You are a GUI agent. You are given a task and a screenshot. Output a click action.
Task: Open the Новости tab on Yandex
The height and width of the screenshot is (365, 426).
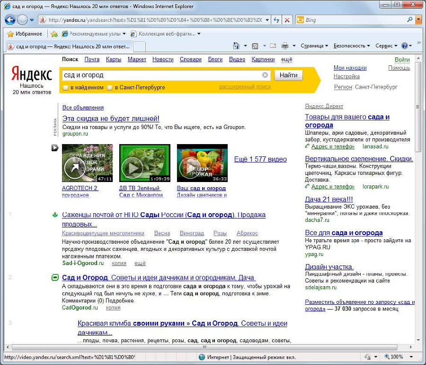163,59
